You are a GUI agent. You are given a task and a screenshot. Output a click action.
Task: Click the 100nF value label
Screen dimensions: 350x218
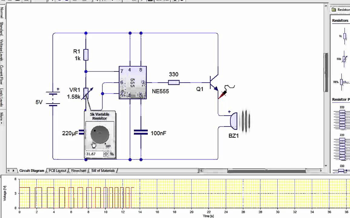[x=158, y=133]
